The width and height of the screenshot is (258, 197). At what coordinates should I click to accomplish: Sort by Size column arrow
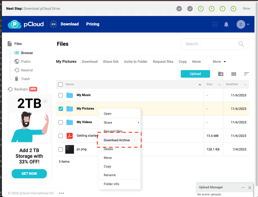219,84
